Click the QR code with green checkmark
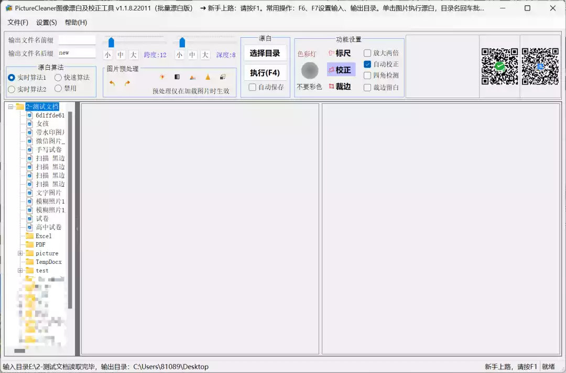 499,66
